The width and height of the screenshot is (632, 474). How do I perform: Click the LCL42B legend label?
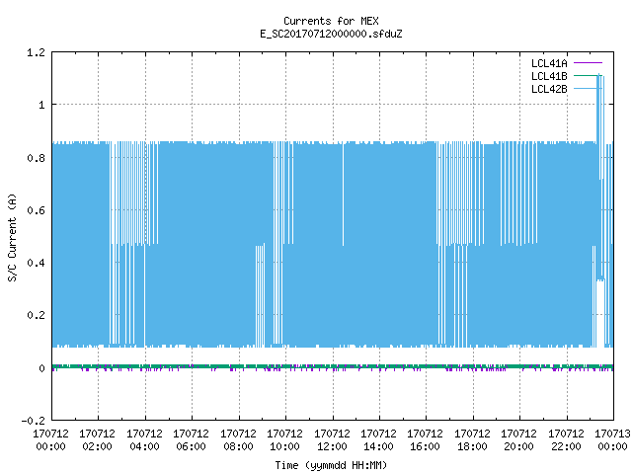click(549, 89)
